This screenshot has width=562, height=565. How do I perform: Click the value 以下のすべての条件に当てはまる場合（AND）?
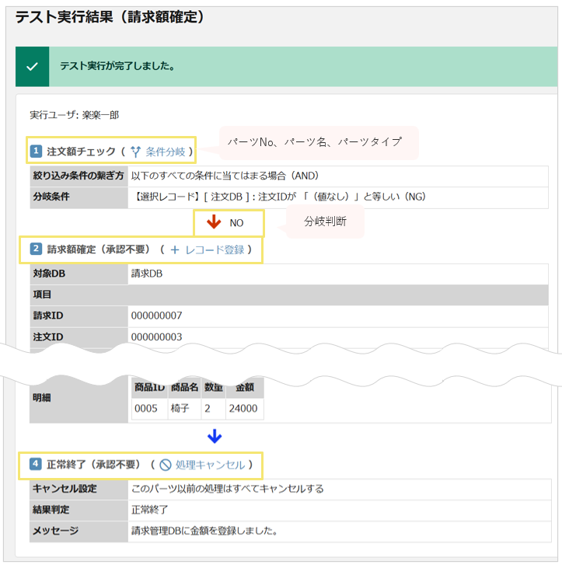(x=225, y=176)
